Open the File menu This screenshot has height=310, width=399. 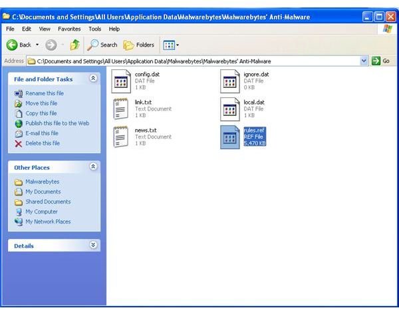10,29
